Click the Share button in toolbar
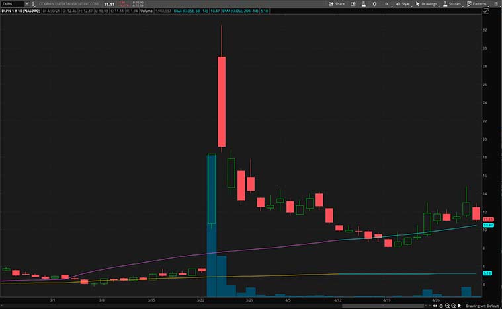 [x=337, y=3]
